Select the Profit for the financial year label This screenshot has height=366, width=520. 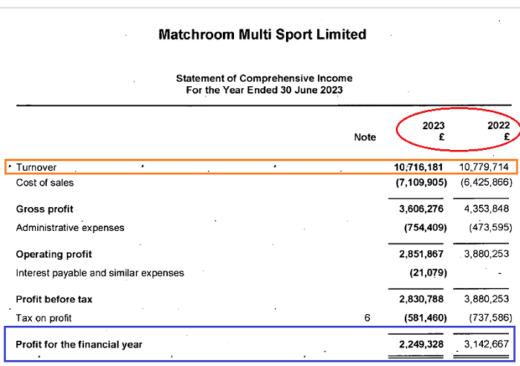tap(79, 344)
